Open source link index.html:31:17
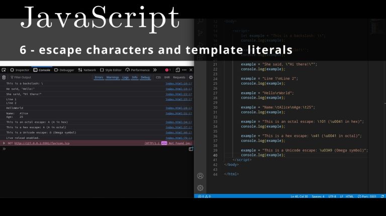 click(x=179, y=113)
